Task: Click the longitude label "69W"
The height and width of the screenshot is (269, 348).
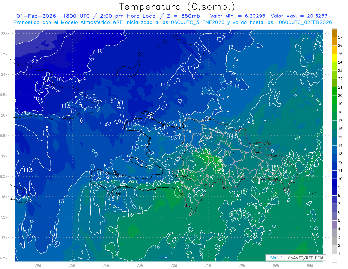Action: tap(276, 265)
